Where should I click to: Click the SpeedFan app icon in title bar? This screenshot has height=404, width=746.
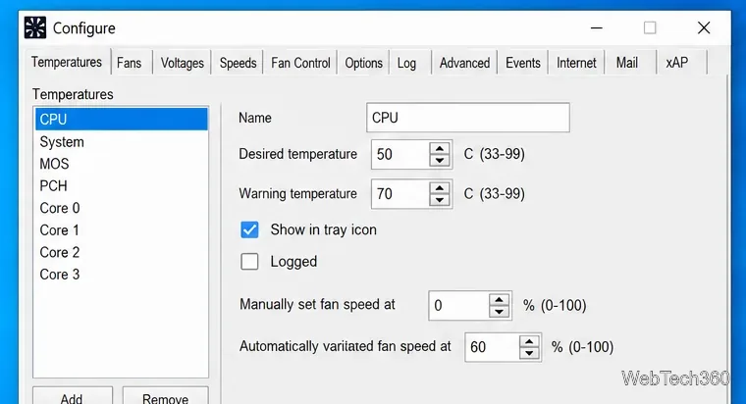(x=35, y=27)
